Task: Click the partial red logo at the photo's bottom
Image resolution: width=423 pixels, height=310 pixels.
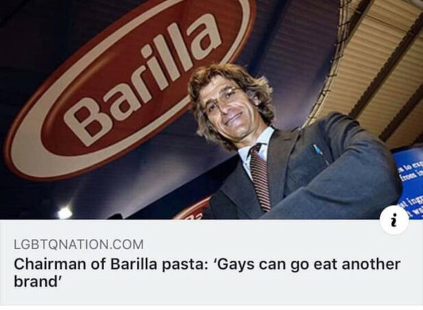Action: coord(192,211)
